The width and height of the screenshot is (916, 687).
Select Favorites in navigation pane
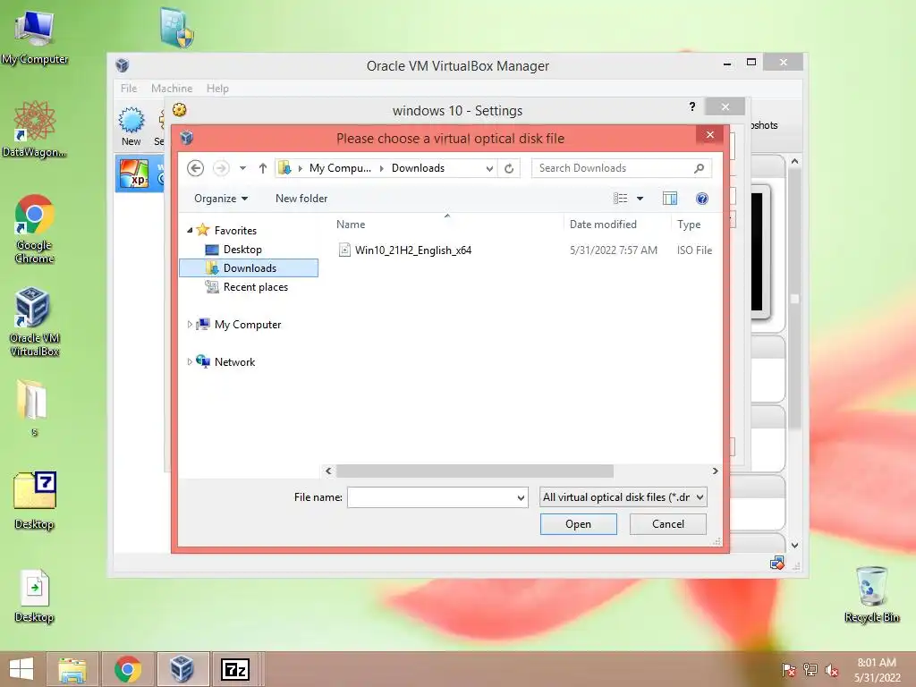coord(235,230)
